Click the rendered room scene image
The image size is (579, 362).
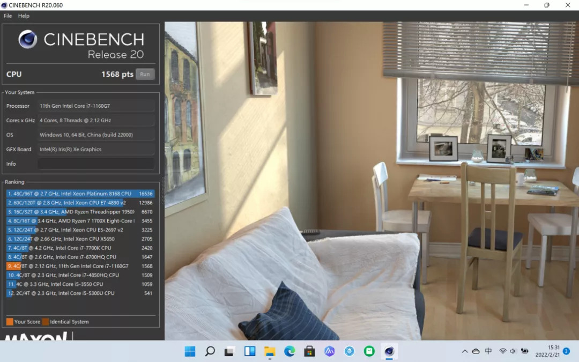pyautogui.click(x=372, y=181)
